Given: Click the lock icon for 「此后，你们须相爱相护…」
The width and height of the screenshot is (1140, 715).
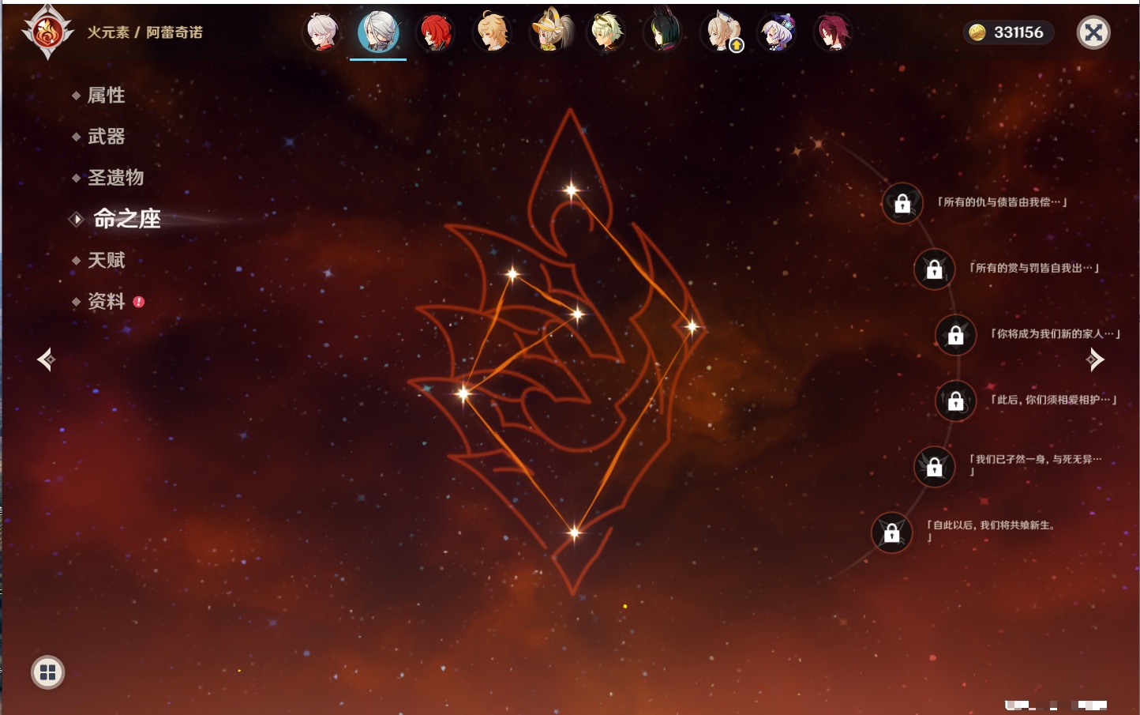Looking at the screenshot, I should point(955,401).
